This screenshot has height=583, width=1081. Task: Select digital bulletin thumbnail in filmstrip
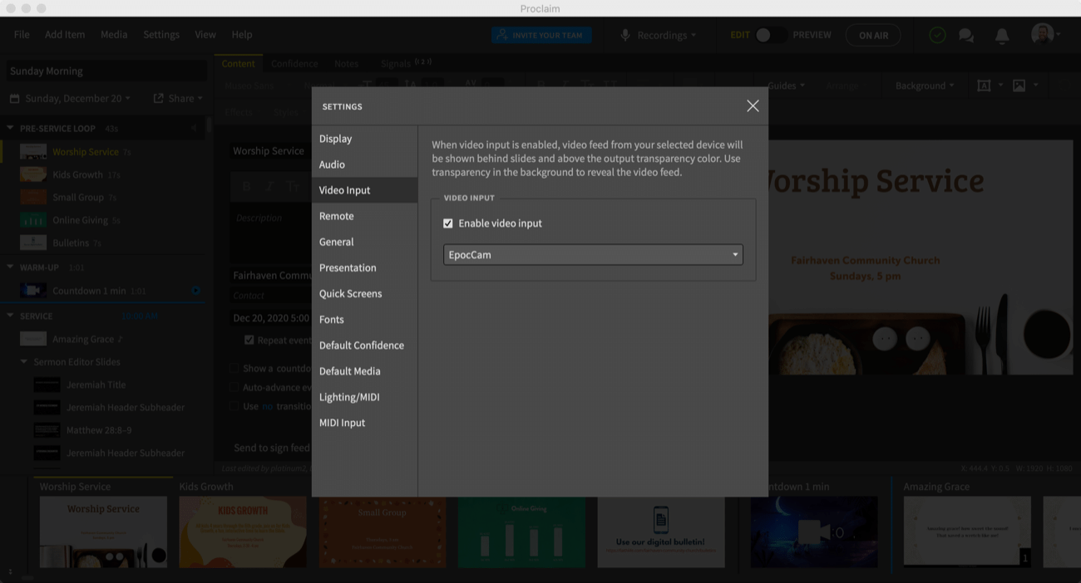661,532
